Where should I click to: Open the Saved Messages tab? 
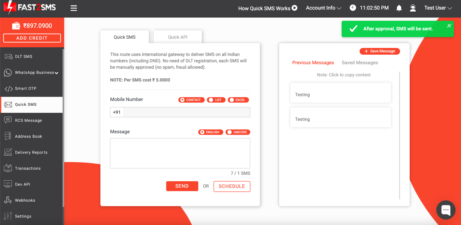click(x=360, y=63)
